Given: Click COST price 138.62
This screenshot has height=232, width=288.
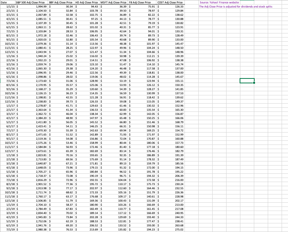Looking at the screenshot, I should 171,15.
